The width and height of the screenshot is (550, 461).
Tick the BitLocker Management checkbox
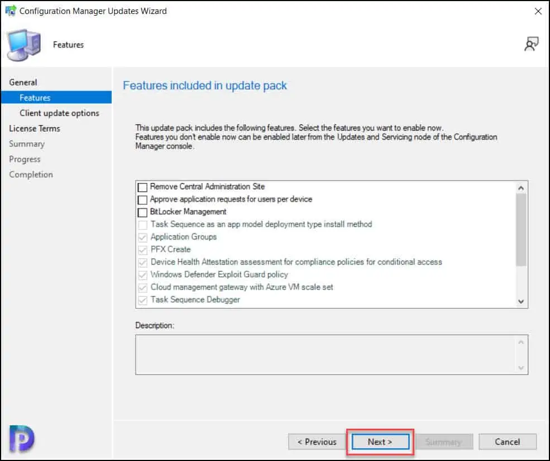(x=142, y=213)
